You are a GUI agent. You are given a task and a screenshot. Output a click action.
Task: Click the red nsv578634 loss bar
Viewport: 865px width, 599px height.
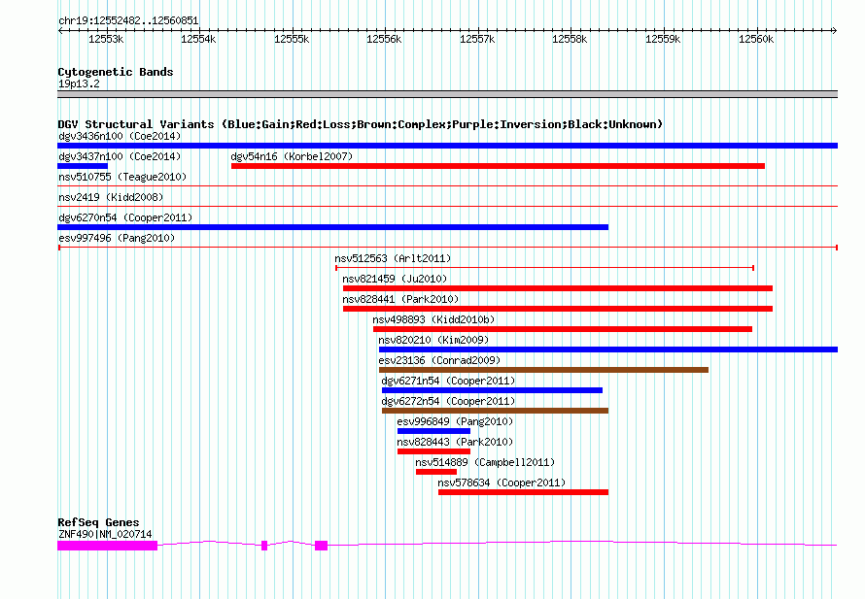pyautogui.click(x=524, y=492)
